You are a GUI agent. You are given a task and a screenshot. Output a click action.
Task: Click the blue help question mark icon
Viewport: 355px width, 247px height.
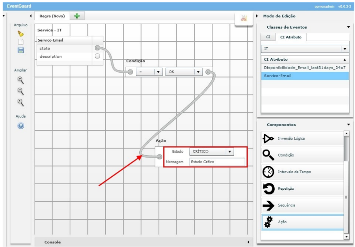[21, 126]
